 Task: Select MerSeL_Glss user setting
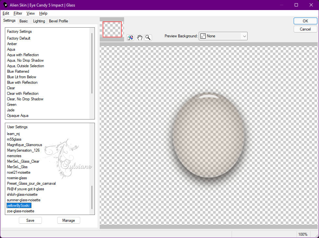pos(17,167)
